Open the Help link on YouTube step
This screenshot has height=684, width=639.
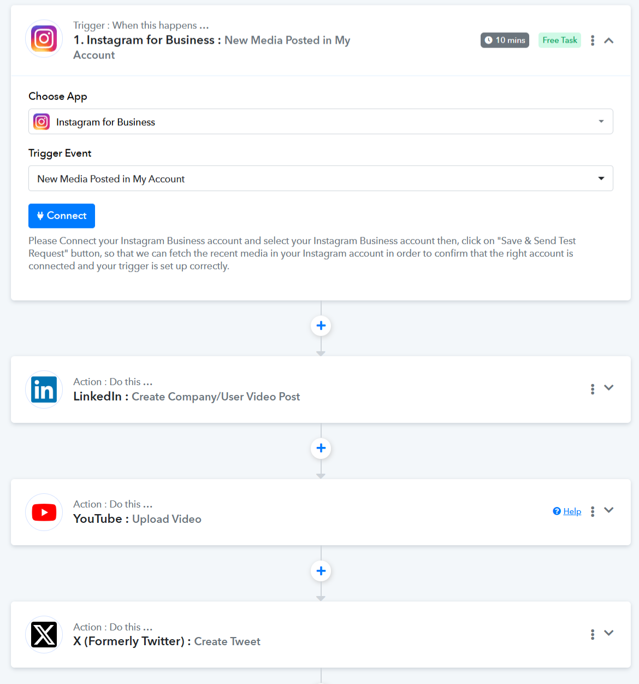tap(567, 511)
